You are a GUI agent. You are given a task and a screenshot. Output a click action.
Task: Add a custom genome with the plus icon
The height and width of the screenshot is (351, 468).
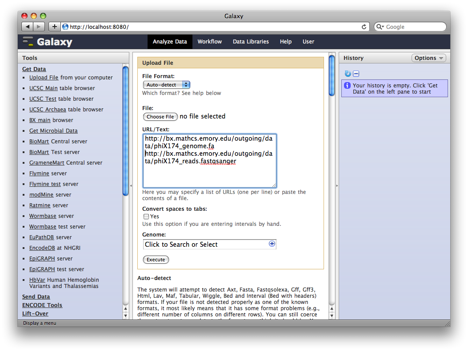tap(272, 244)
